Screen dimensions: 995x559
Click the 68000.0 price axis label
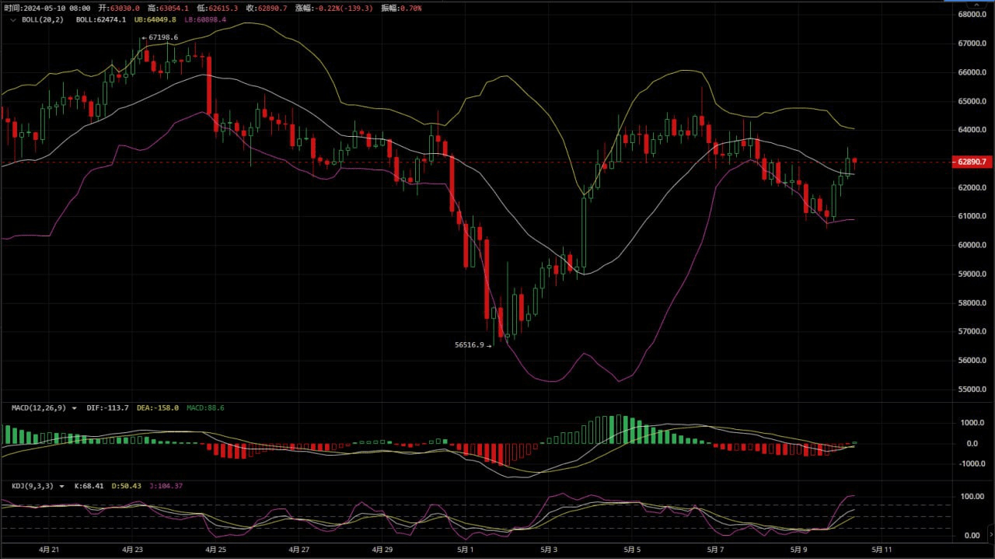(972, 15)
